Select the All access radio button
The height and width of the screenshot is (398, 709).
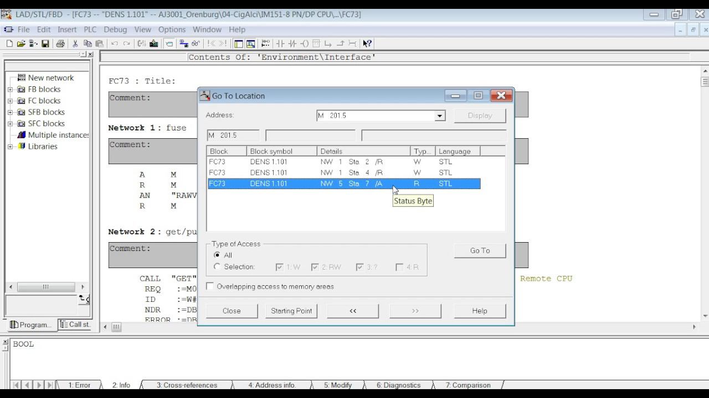point(217,255)
